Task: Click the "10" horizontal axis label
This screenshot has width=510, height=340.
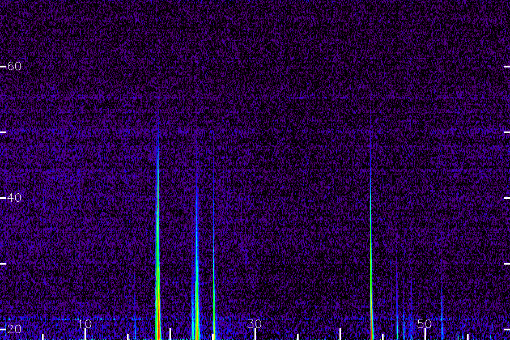Action: point(85,324)
